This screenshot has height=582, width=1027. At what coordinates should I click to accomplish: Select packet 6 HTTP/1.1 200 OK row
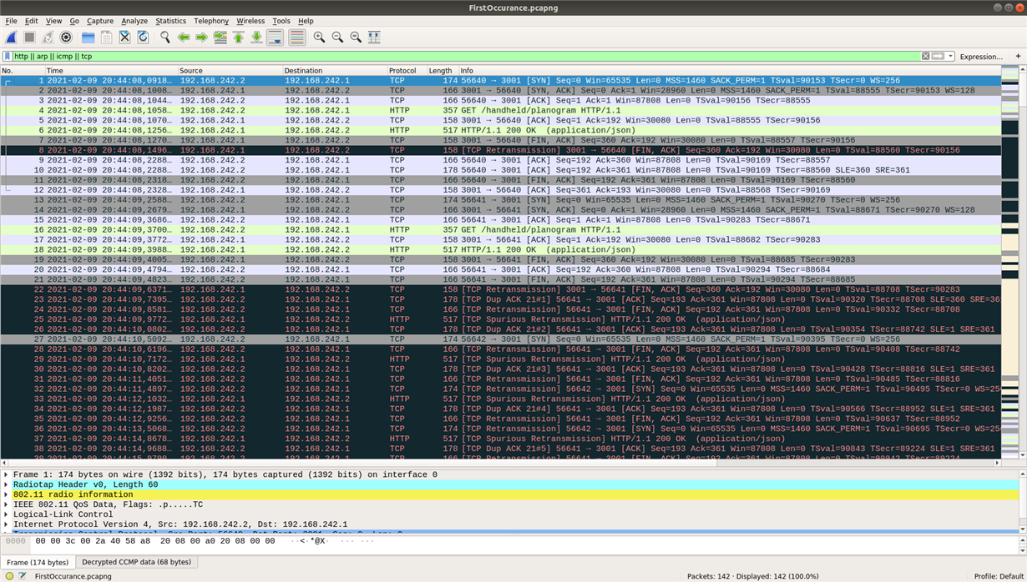[x=499, y=130]
